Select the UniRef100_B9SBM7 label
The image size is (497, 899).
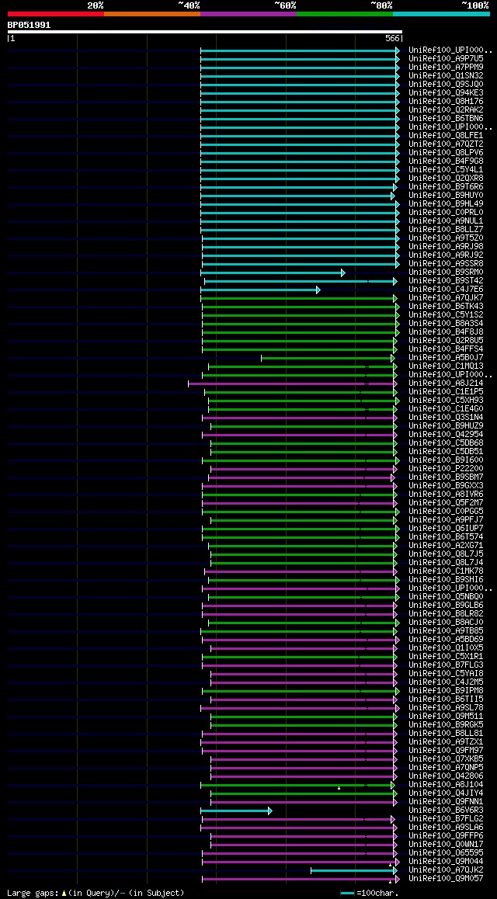coord(446,477)
